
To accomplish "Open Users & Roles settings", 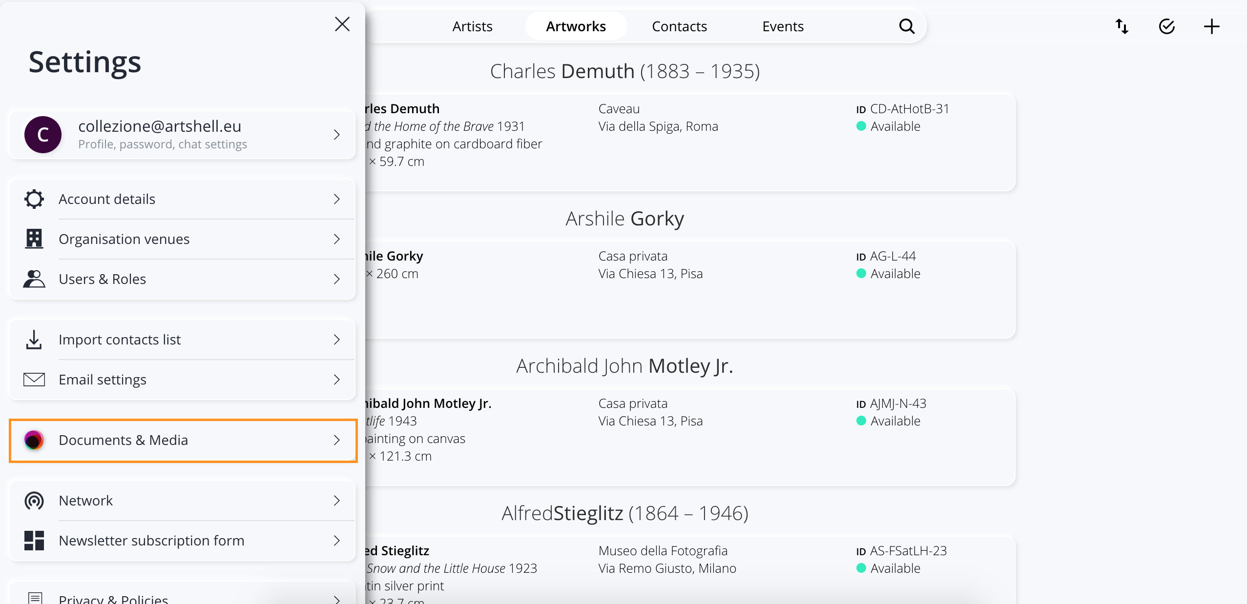I will pos(182,279).
